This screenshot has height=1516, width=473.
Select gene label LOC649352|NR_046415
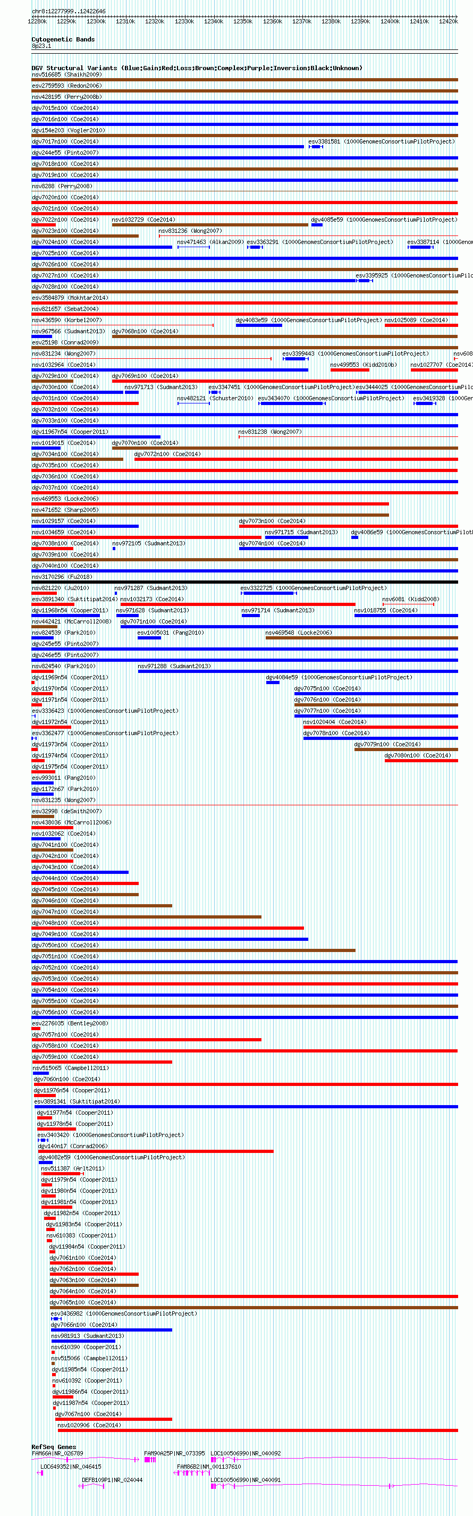[x=71, y=1467]
